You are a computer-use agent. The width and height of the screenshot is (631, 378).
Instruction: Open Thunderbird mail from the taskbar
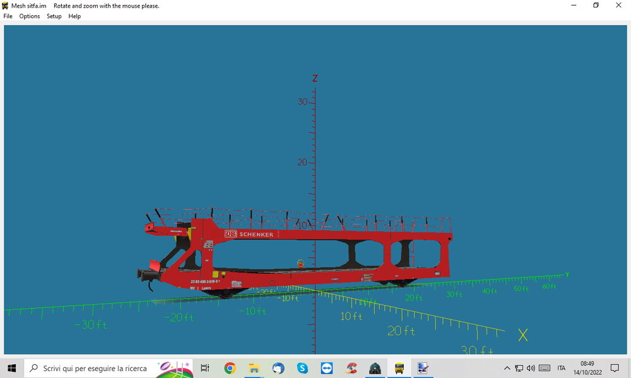coord(278,368)
